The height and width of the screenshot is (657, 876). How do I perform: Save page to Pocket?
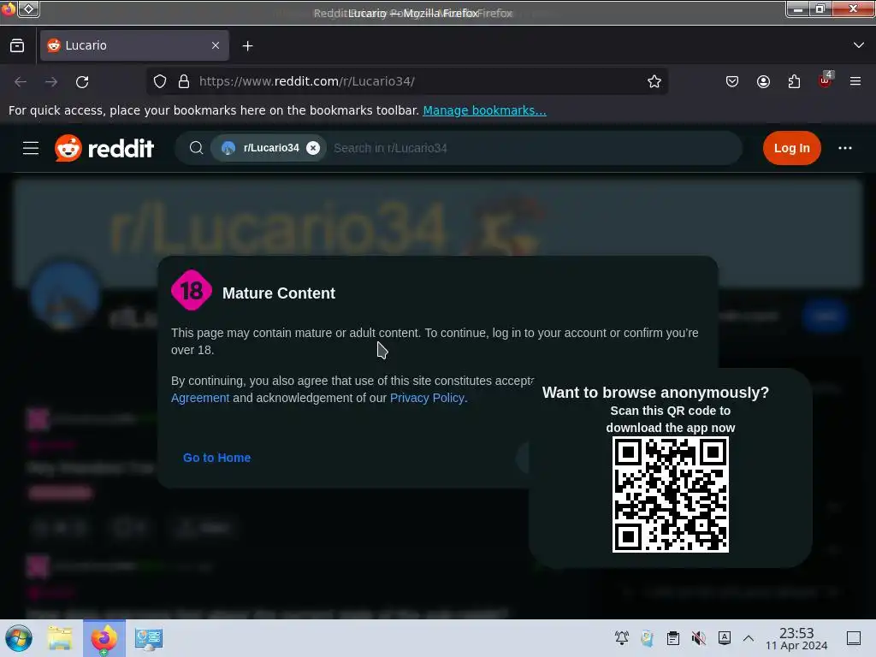point(732,81)
